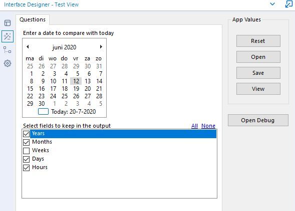Switch to the Questions tab
Screen dimensions: 295x211
click(33, 19)
